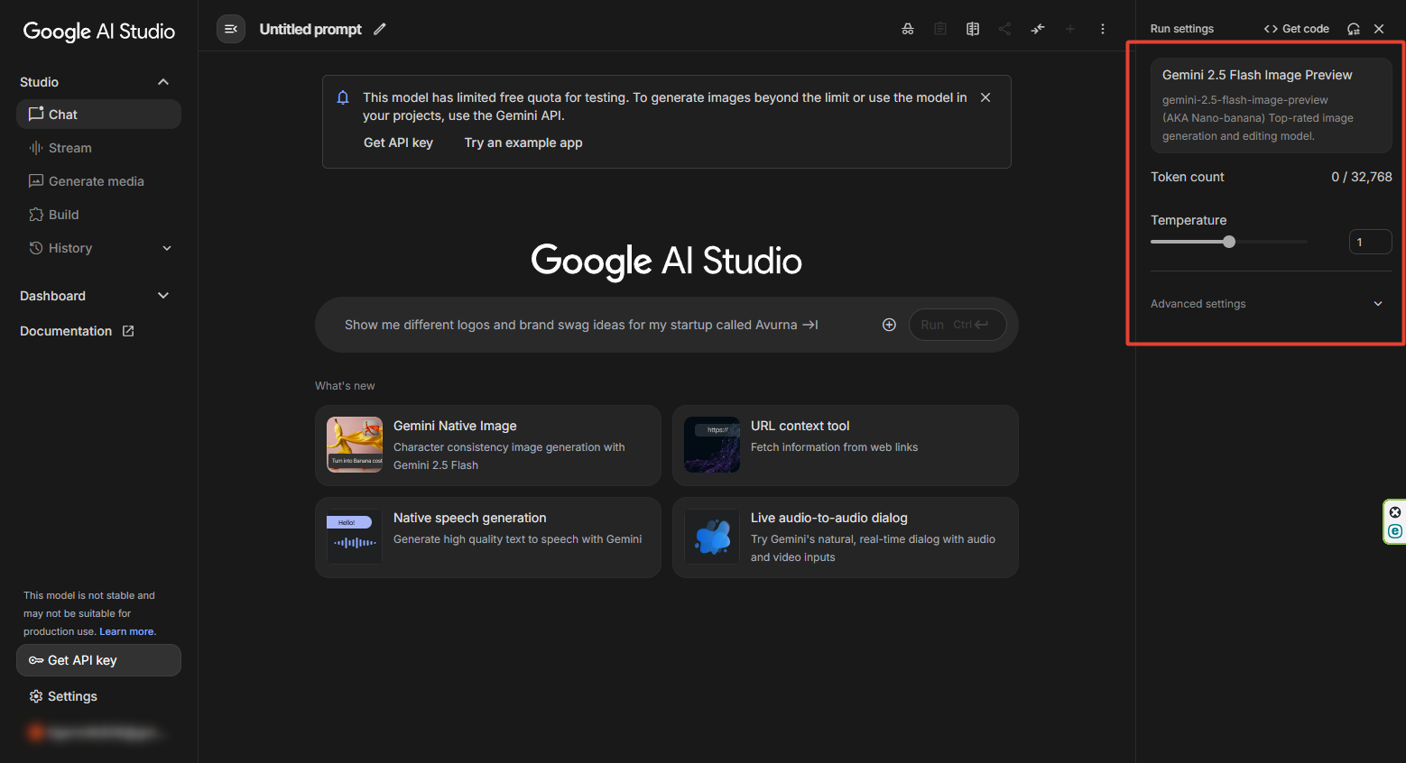
Task: Expand Advanced settings chevron
Action: pos(1378,304)
